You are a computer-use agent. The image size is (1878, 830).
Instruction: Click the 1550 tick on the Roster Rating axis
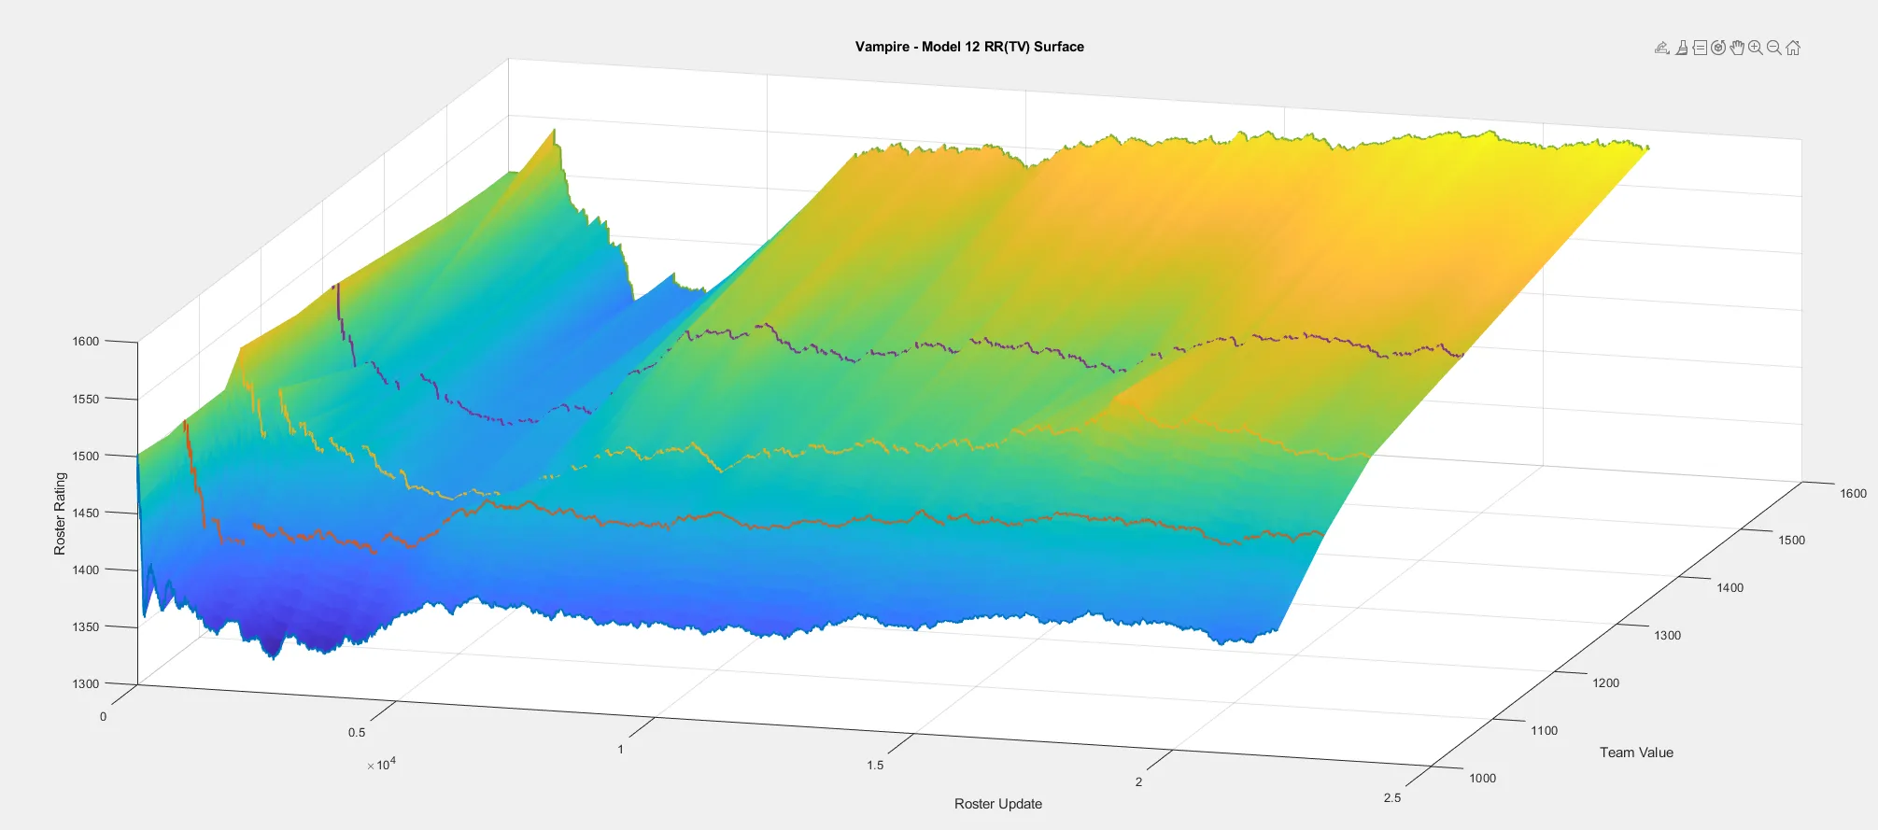pos(86,399)
